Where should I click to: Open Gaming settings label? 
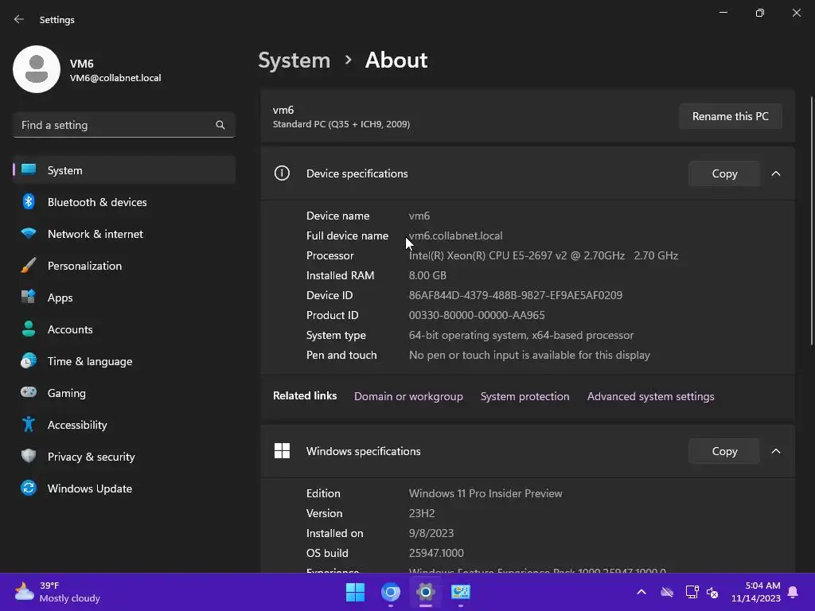[x=67, y=393]
